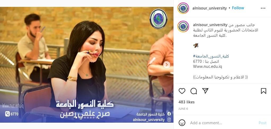This screenshot has width=271, height=129.
Task: Open comments via the speech bubble icon
Action: [194, 91]
